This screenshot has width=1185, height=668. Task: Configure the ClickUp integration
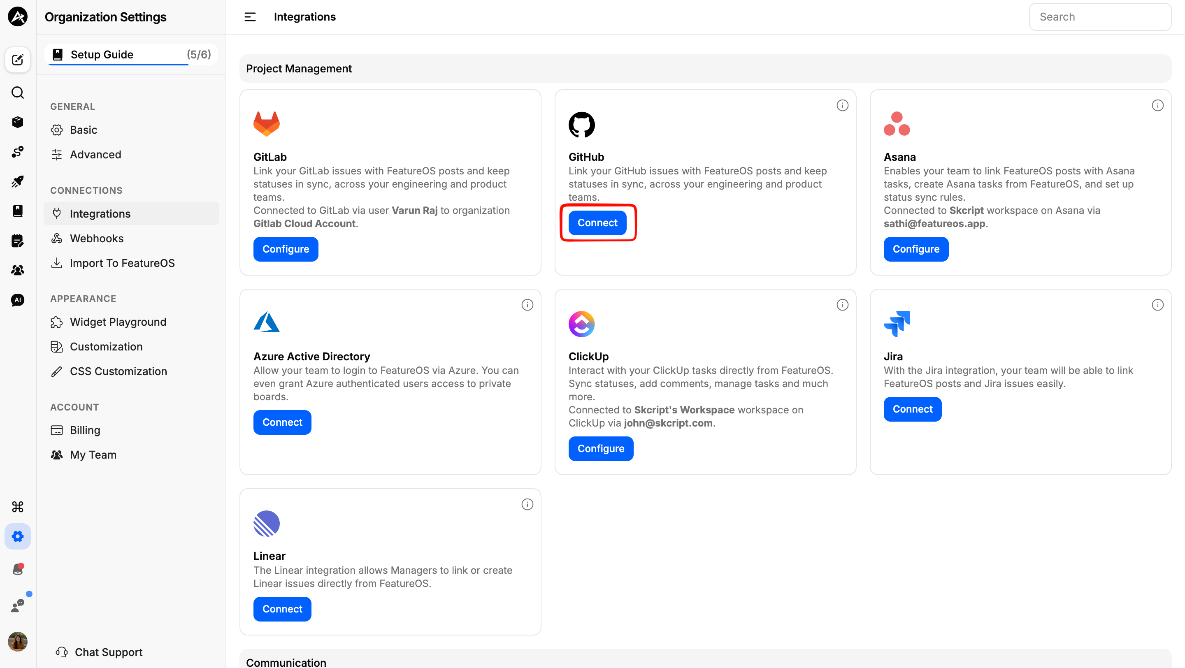601,449
